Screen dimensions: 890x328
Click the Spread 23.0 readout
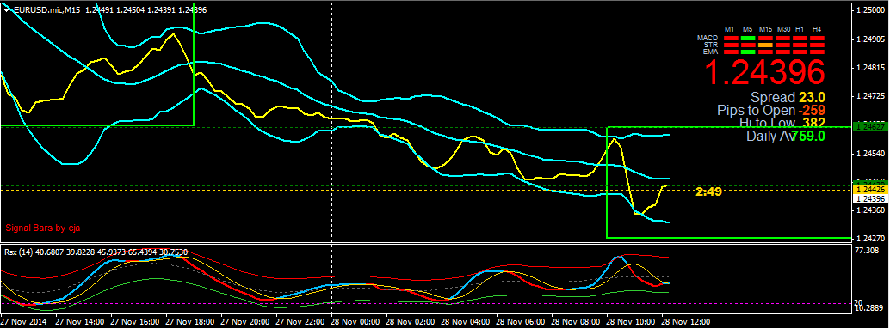tap(788, 97)
